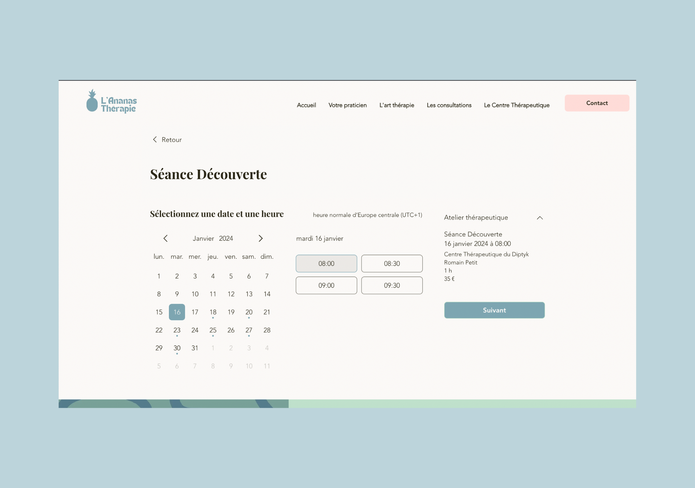Go to L'art thérapie page
Viewport: 695px width, 488px height.
point(396,105)
